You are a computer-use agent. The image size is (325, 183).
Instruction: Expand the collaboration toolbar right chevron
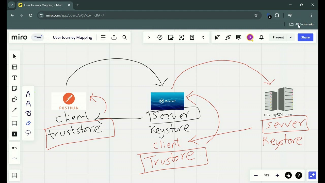pos(149,37)
